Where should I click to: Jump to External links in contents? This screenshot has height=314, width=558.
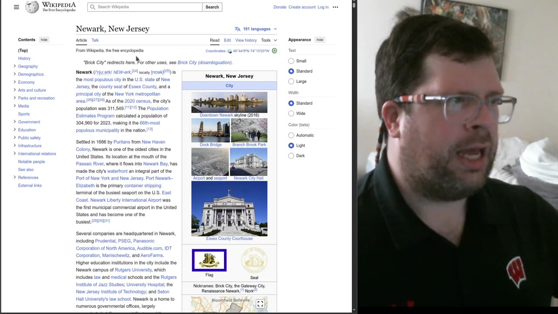pyautogui.click(x=30, y=185)
